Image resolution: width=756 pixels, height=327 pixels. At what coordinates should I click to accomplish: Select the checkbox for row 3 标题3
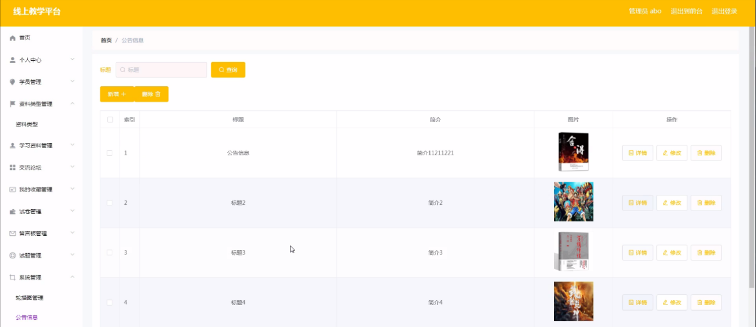click(x=109, y=253)
